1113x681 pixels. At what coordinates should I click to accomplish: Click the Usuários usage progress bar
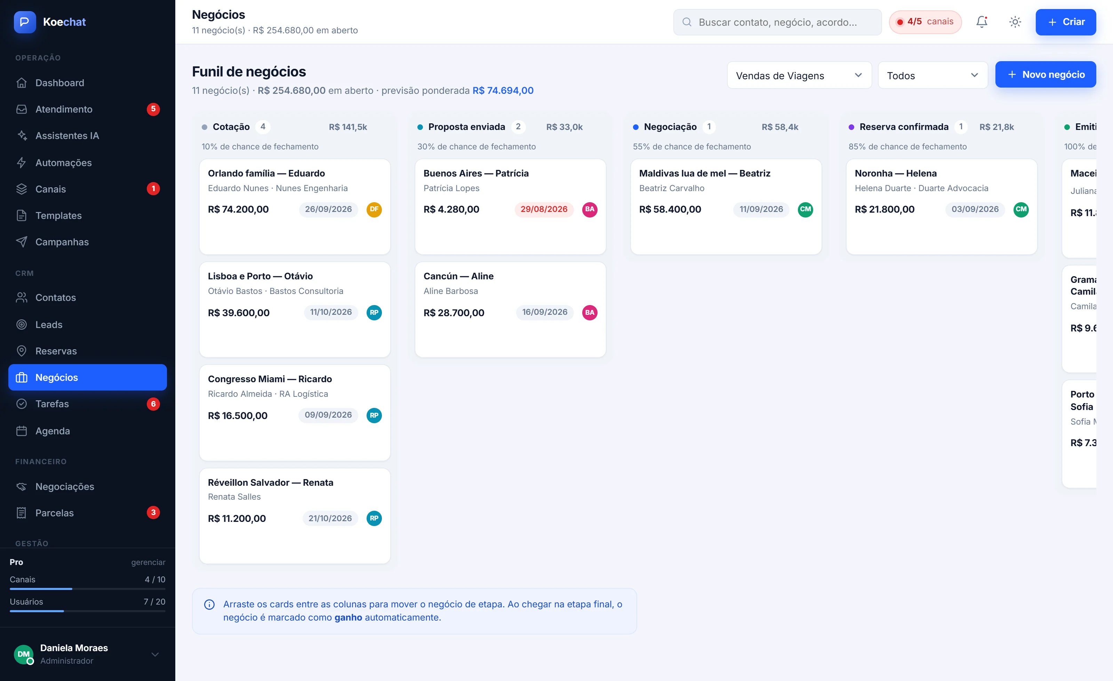88,611
